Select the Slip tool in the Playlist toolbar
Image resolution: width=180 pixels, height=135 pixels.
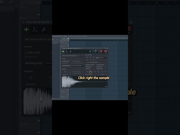(x=59, y=36)
